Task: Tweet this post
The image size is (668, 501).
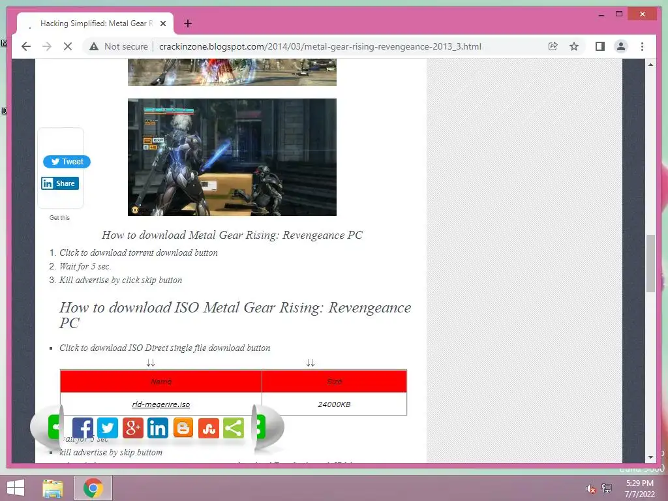Action: tap(67, 162)
